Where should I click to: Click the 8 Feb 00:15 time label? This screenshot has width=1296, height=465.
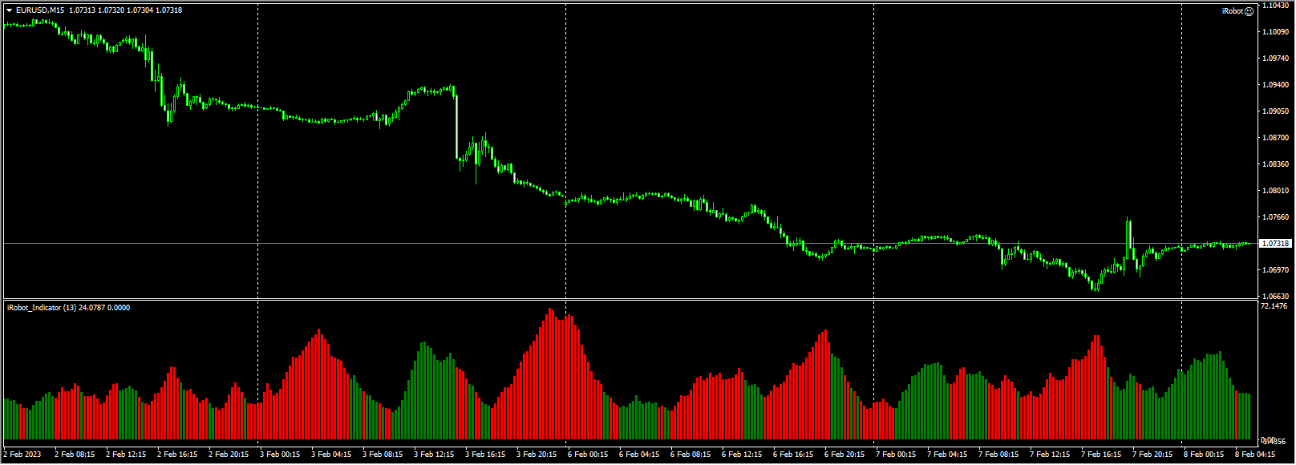[1204, 455]
